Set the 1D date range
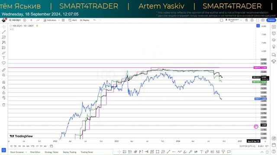This screenshot has height=155, width=277. [x=11, y=146]
